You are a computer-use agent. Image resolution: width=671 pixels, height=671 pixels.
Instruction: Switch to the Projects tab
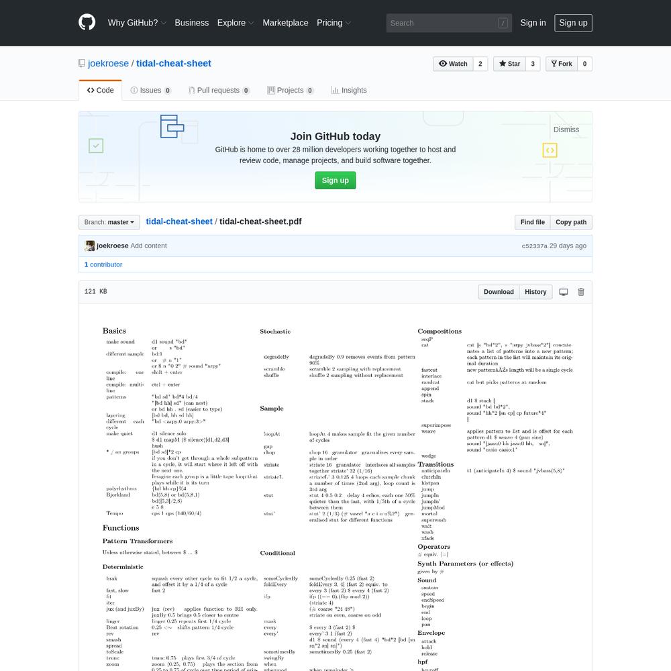coord(290,91)
